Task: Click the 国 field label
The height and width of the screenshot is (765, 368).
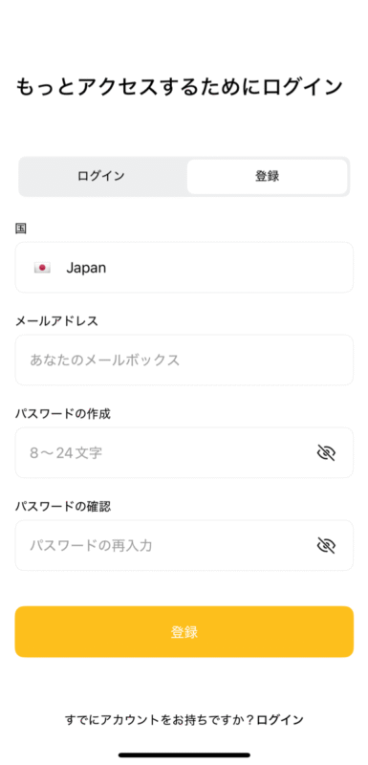Action: click(x=21, y=229)
